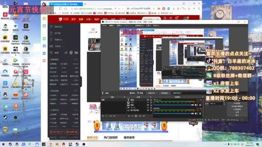This screenshot has height=147, width=262.
Task: Click browser refresh icon
Action: click(x=60, y=8)
